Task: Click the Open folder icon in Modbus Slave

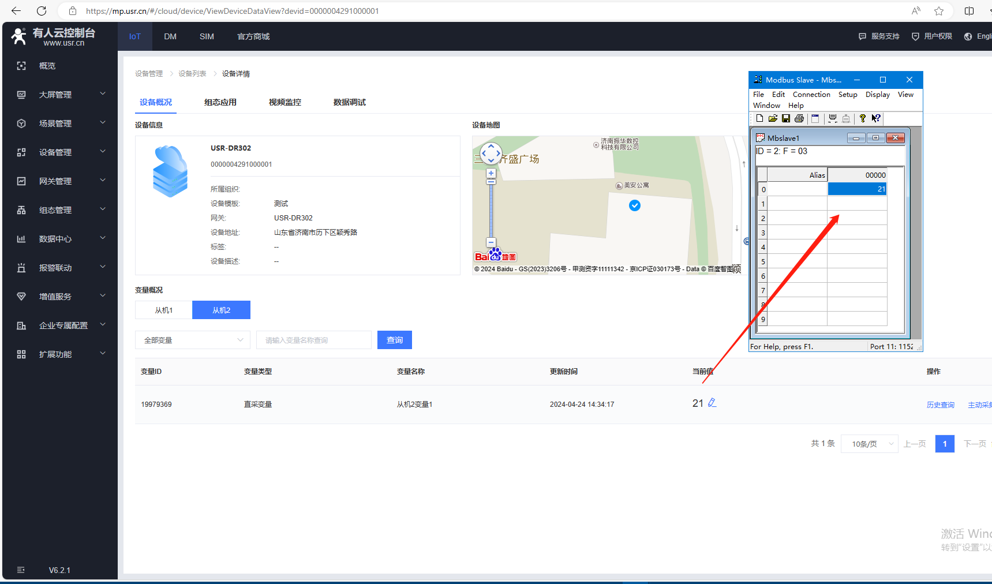Action: (773, 118)
